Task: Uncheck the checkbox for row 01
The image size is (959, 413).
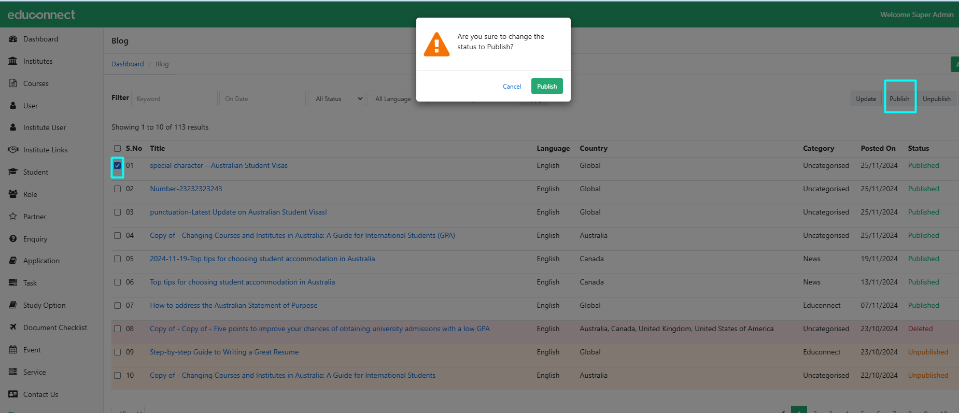Action: click(118, 166)
